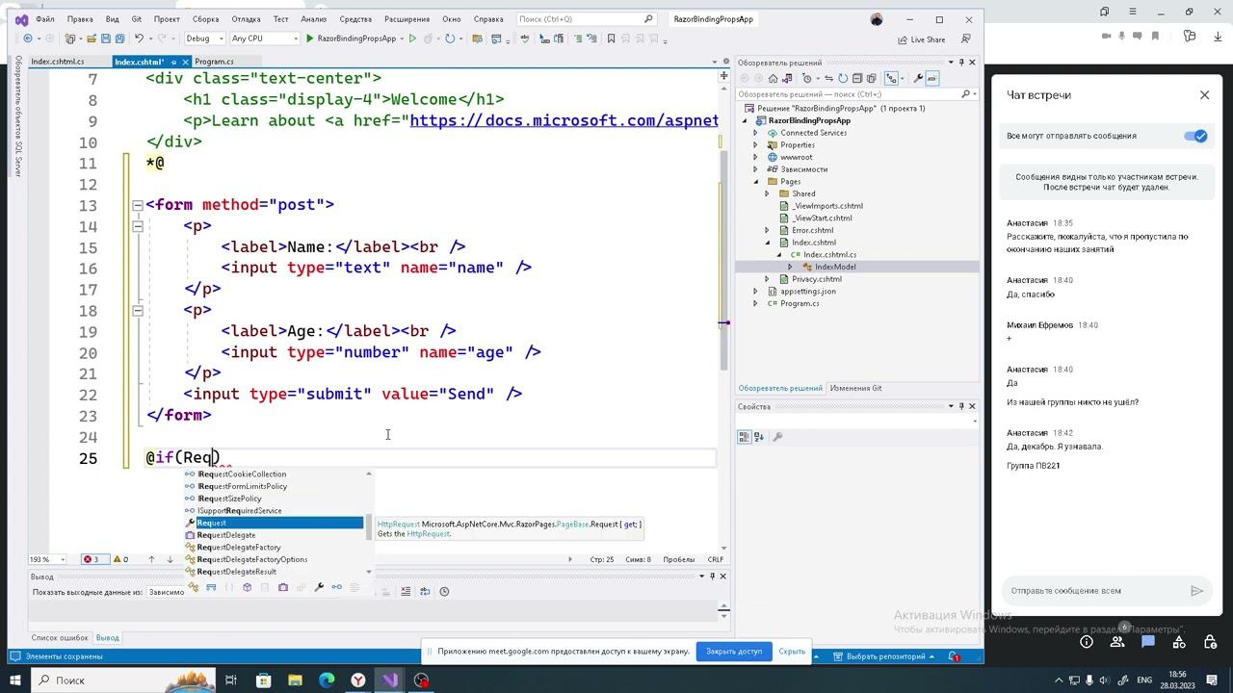1233x693 pixels.
Task: Collapse the Pages folder in tree
Action: click(x=755, y=182)
